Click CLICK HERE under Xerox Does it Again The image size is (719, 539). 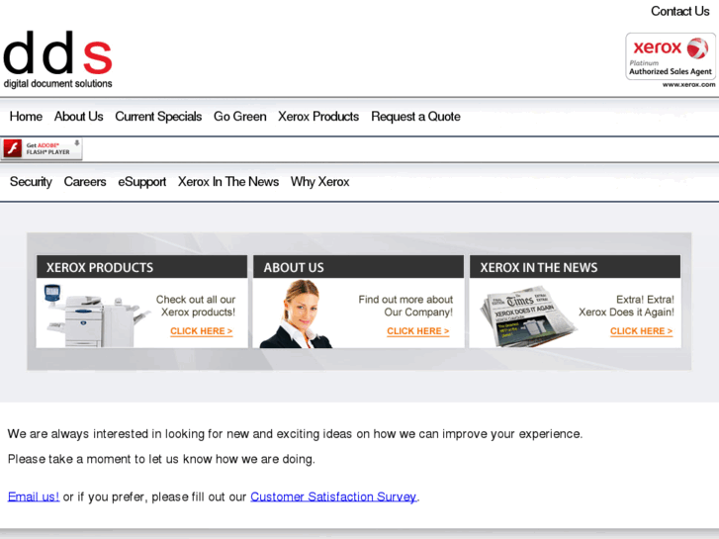tap(641, 331)
